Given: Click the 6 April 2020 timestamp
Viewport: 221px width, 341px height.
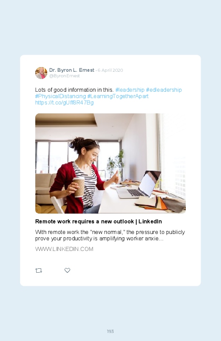Looking at the screenshot, I should pyautogui.click(x=110, y=70).
